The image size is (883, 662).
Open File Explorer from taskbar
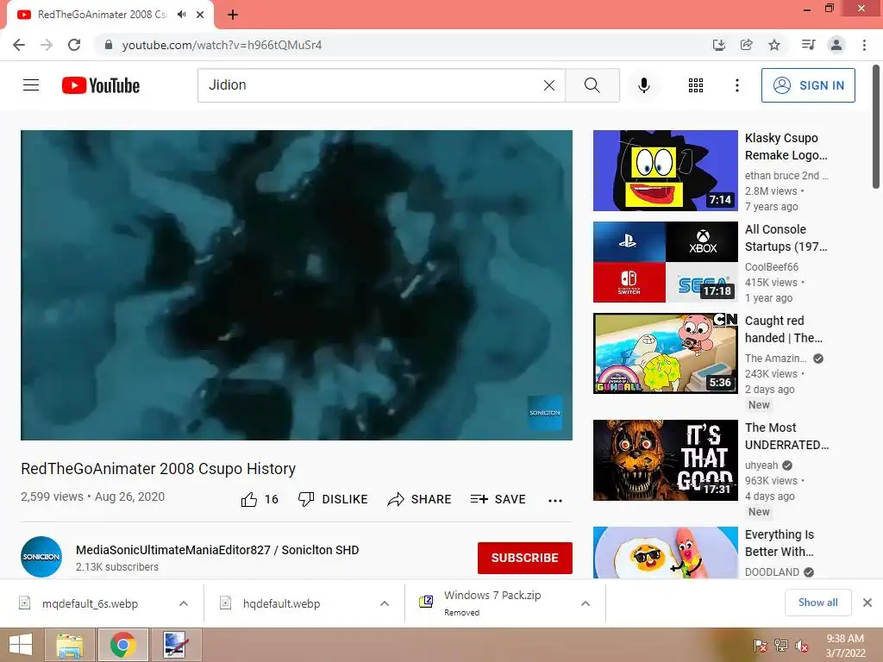[70, 645]
